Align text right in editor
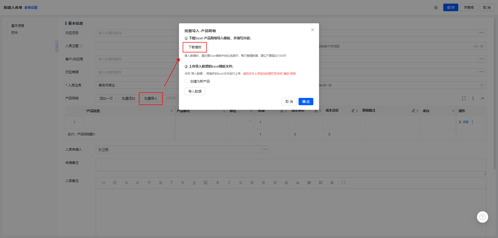498x238 pixels. click(275, 183)
